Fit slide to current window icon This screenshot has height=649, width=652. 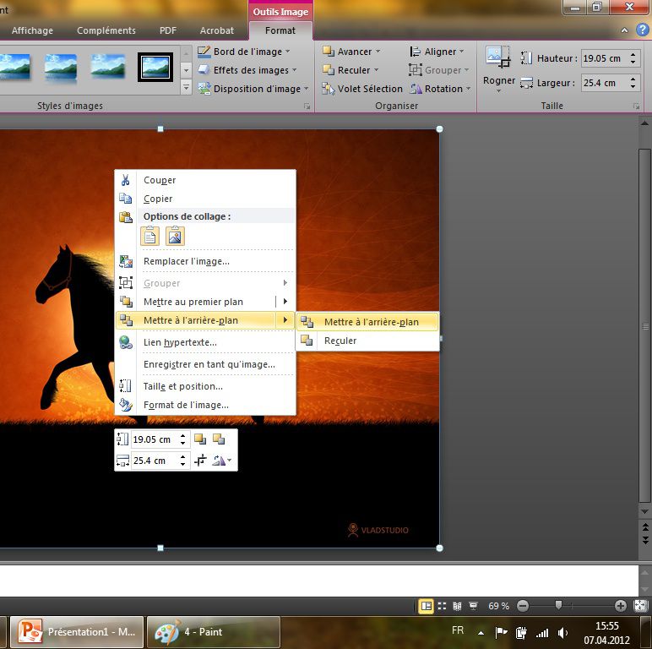(x=641, y=606)
